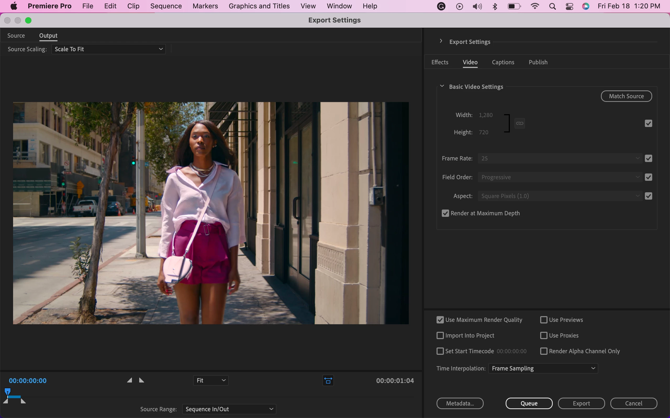This screenshot has height=418, width=670.
Task: Click the Match Source button
Action: 626,96
